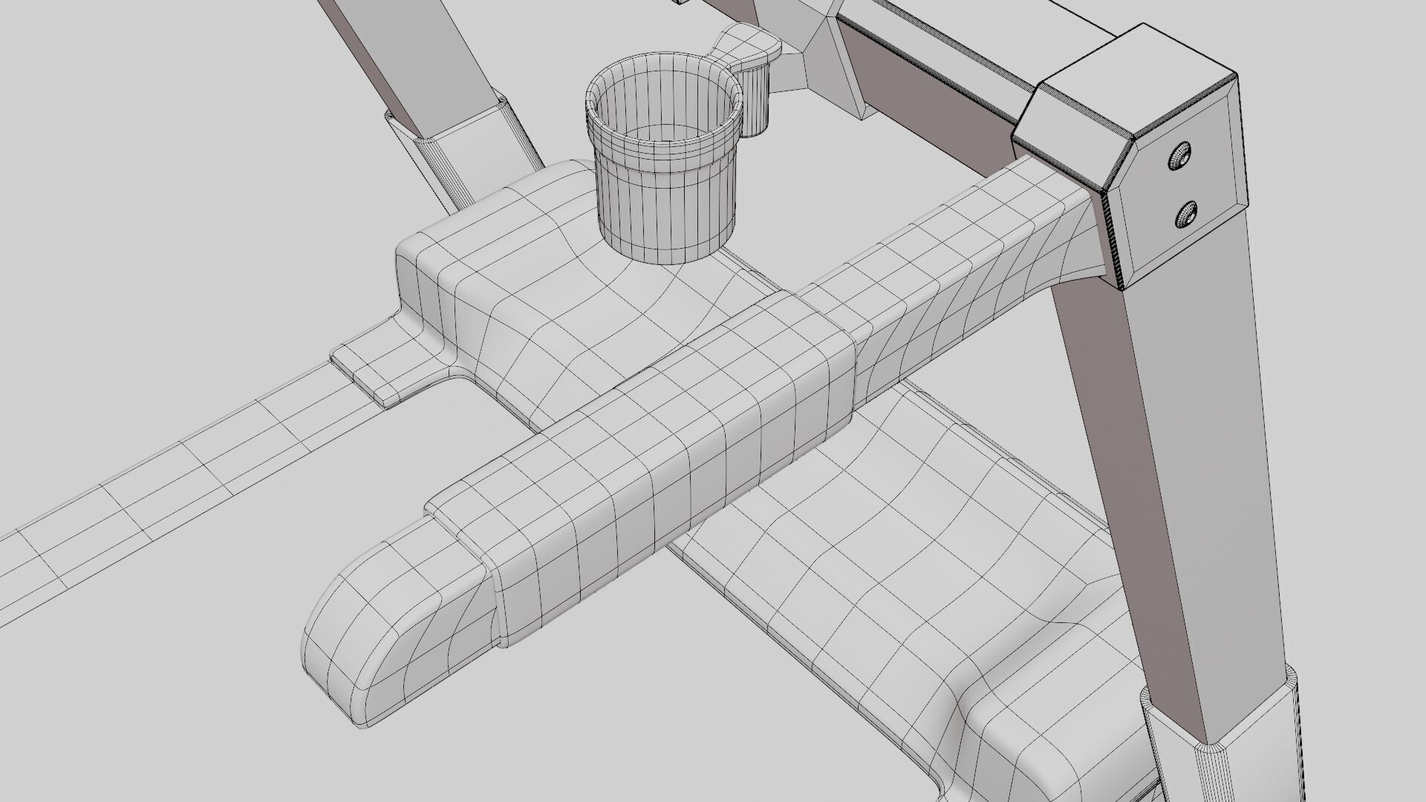This screenshot has width=1426, height=802.
Task: Click the lower screw hole on corner bracket
Action: point(1186,216)
